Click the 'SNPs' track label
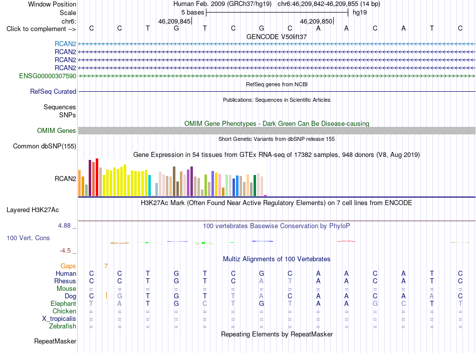The image size is (476, 353). point(68,115)
